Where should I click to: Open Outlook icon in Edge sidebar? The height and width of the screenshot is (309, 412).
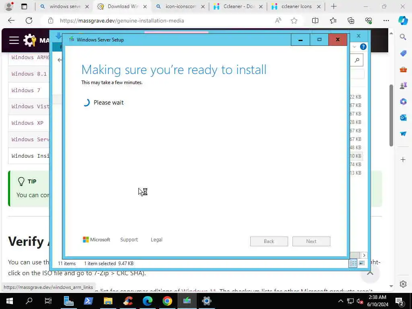(x=403, y=117)
